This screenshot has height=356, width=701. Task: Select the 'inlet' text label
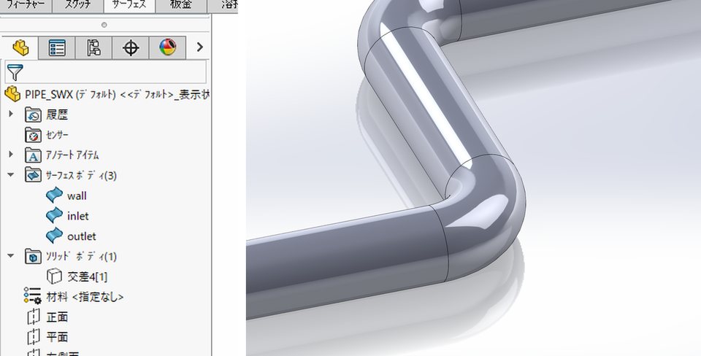point(78,216)
